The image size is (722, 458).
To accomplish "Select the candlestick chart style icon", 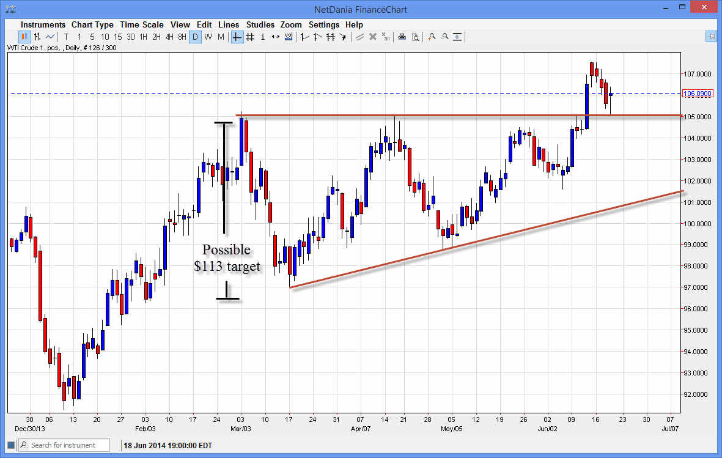I will pyautogui.click(x=24, y=37).
